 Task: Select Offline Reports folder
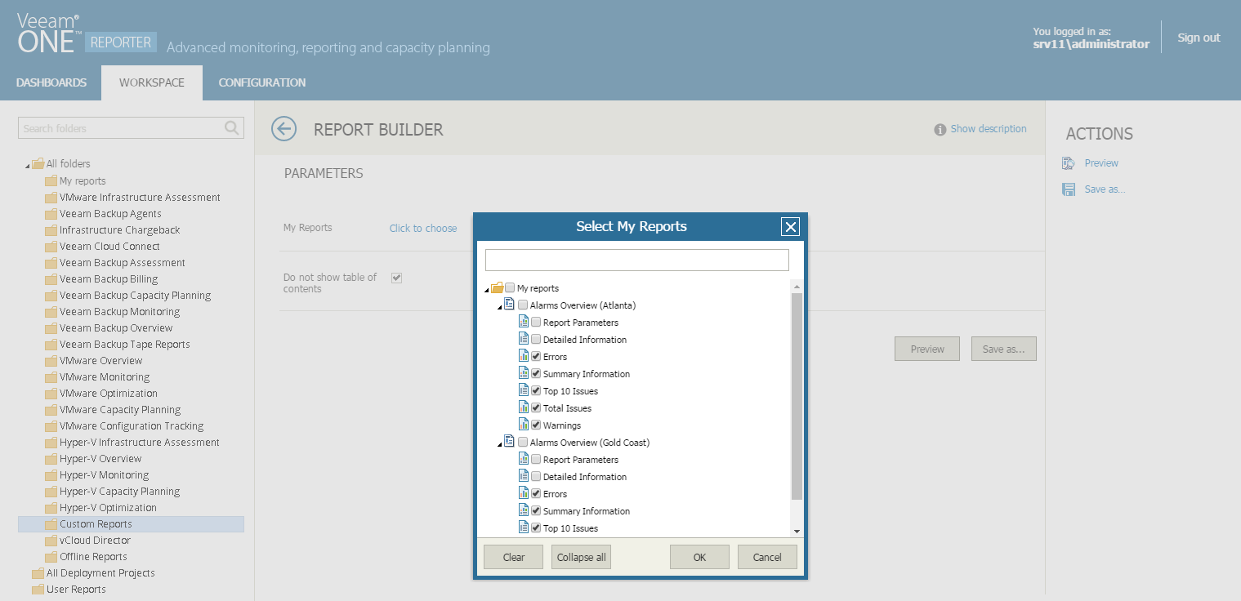click(93, 557)
